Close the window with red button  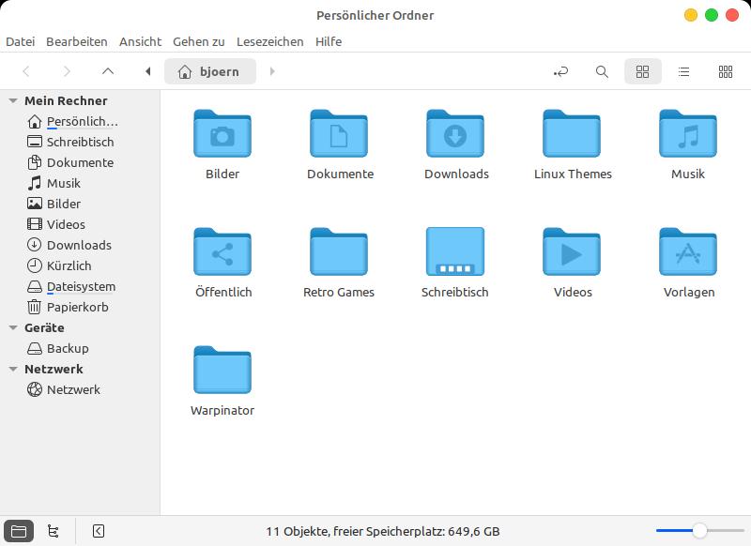point(732,15)
